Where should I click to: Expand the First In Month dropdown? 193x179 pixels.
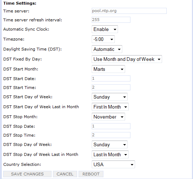(x=110, y=107)
